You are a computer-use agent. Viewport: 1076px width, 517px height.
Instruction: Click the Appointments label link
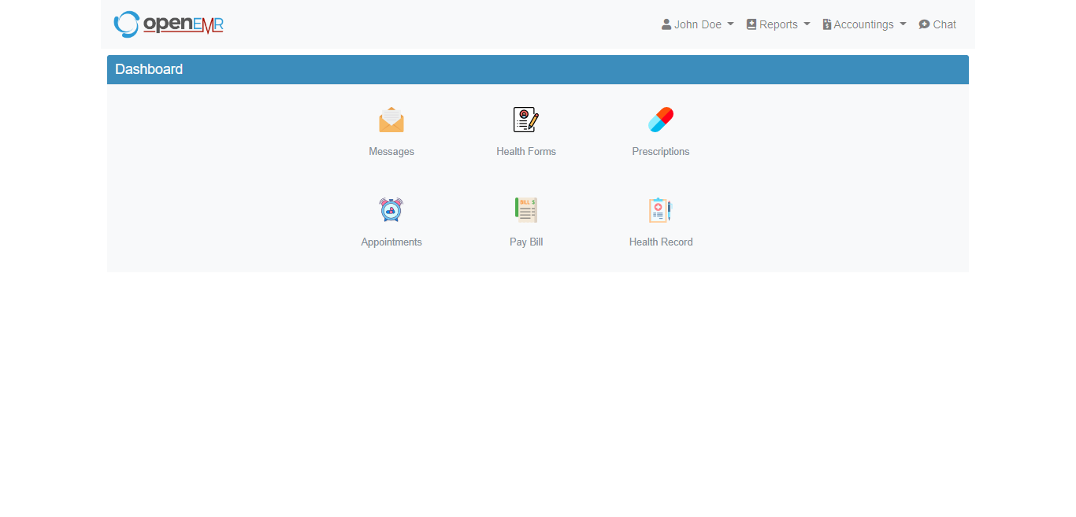click(391, 242)
